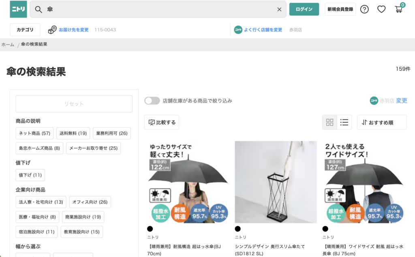
Task: Click the Nitori logo in the header
Action: click(18, 9)
